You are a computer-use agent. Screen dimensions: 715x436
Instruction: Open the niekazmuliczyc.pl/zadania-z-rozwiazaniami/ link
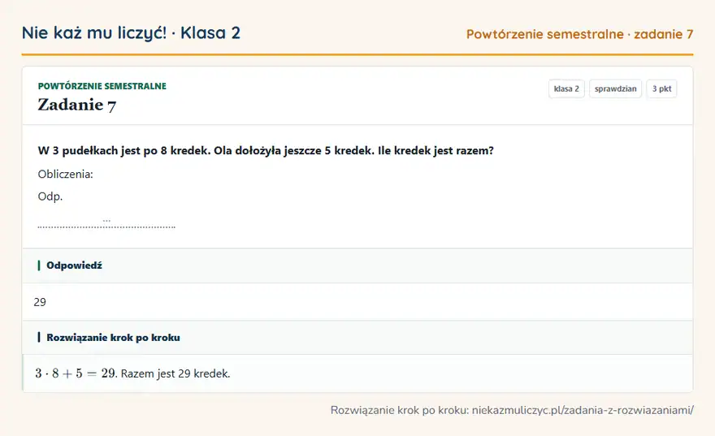coord(583,411)
